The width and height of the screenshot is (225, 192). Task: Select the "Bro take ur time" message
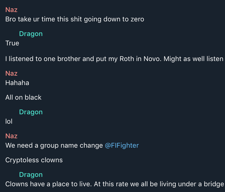pyautogui.click(x=74, y=19)
